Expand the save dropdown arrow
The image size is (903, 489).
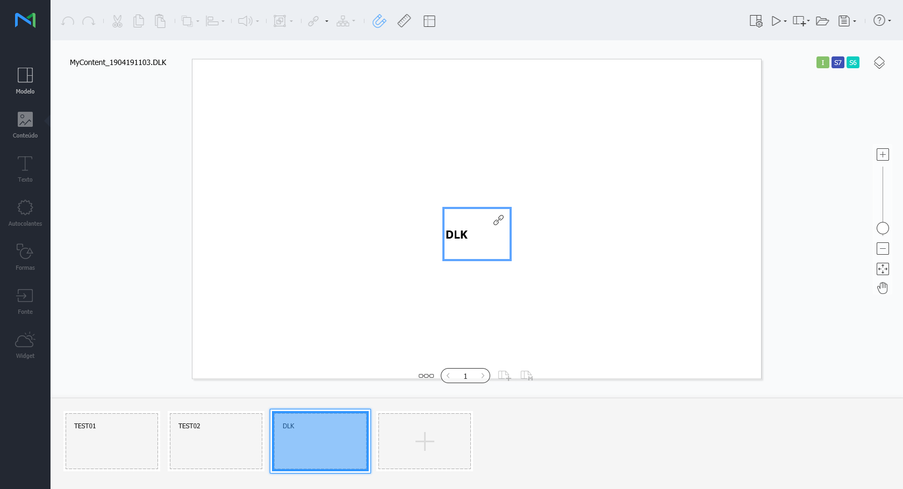click(855, 21)
